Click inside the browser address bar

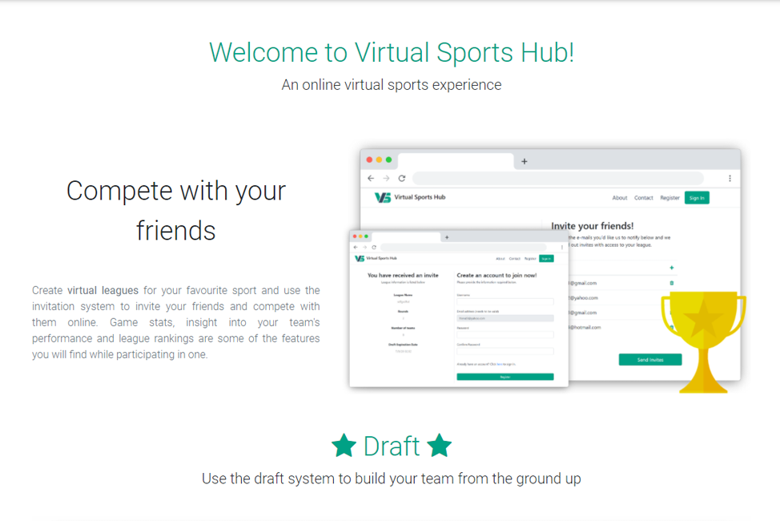[x=561, y=178]
